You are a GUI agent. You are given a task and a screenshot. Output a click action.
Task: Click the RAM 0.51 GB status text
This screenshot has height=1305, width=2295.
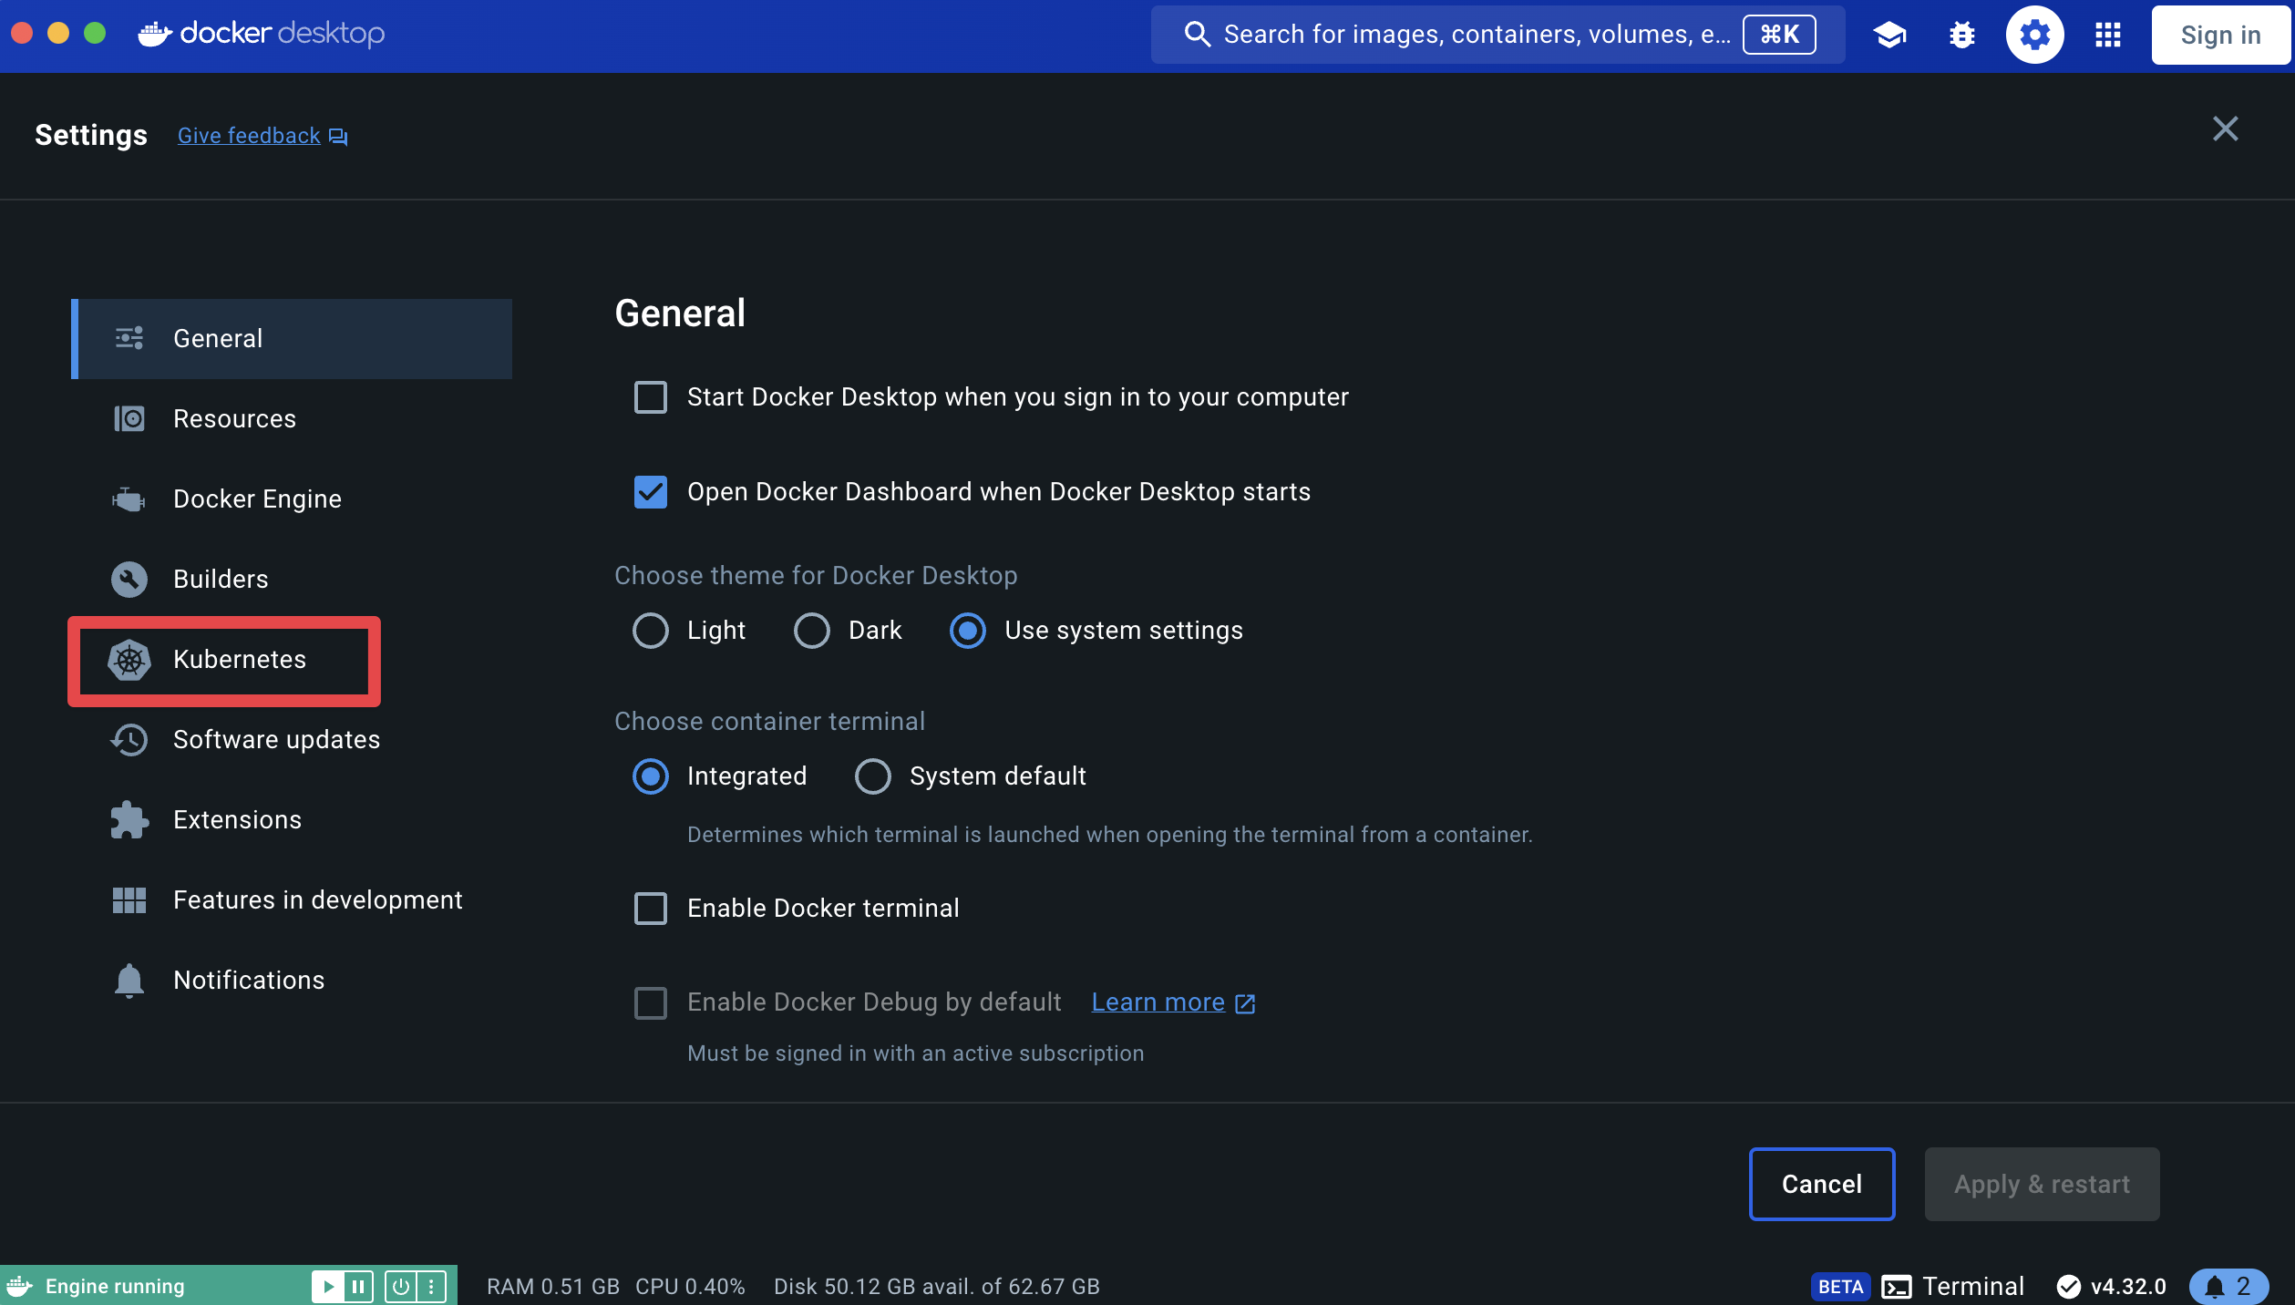(x=553, y=1286)
